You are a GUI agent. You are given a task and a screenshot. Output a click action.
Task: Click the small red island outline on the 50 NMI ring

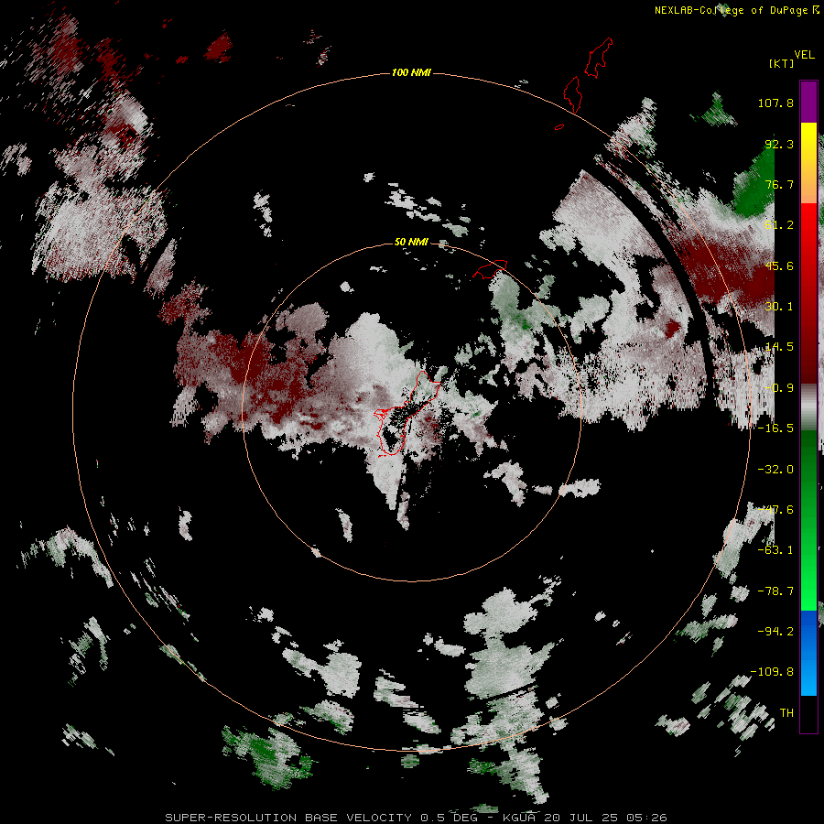tap(491, 268)
